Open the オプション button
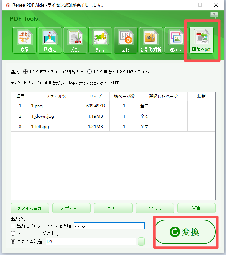 [x=71, y=208]
